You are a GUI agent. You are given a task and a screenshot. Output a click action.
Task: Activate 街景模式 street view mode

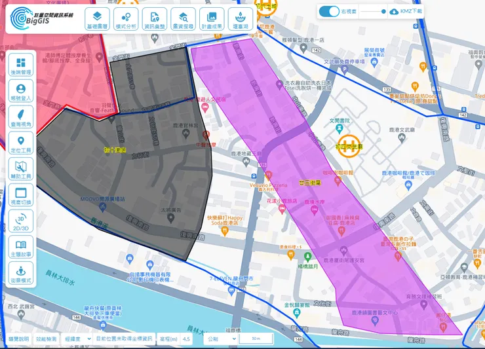(21, 272)
